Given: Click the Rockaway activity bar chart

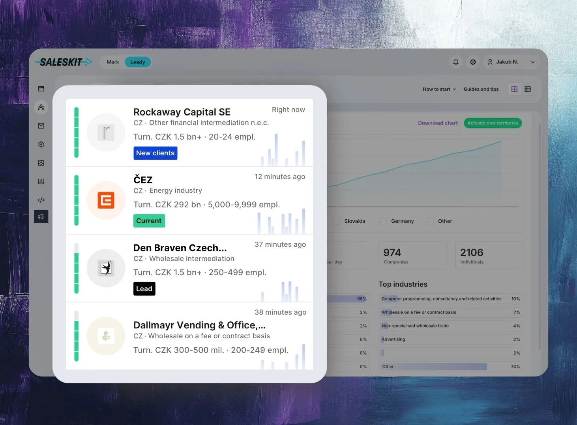Looking at the screenshot, I should (x=283, y=150).
